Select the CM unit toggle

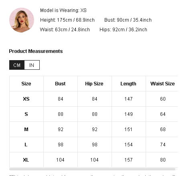pos(17,65)
